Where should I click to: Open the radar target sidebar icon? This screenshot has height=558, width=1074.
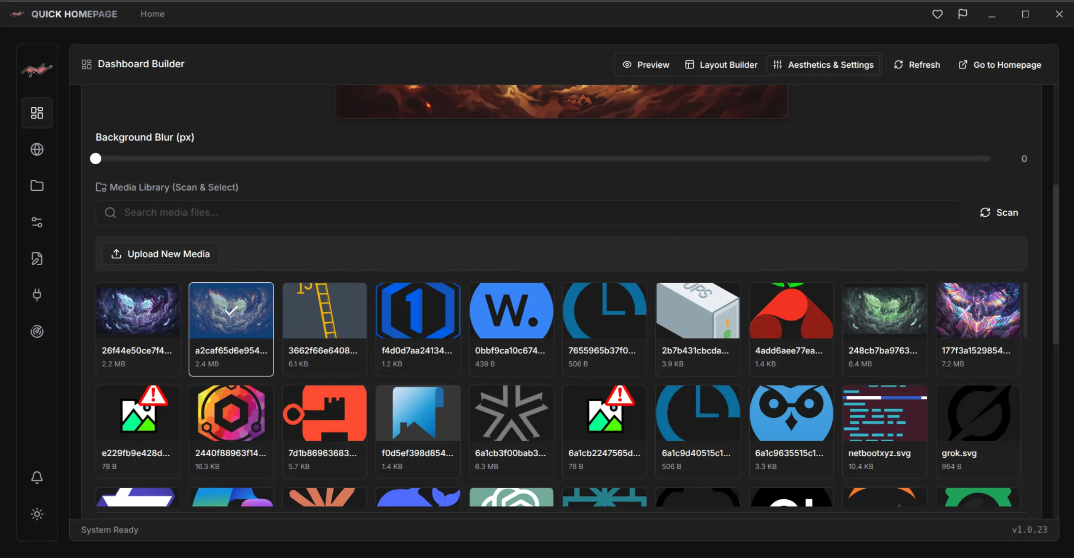coord(37,331)
